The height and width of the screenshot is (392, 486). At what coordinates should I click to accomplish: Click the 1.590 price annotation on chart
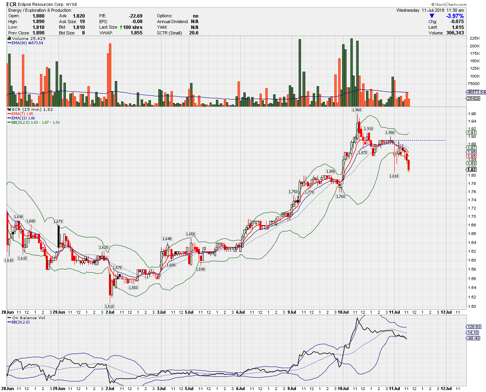[x=200, y=269]
